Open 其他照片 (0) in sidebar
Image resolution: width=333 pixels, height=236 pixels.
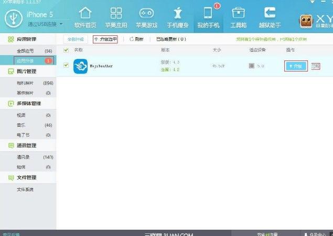click(28, 93)
